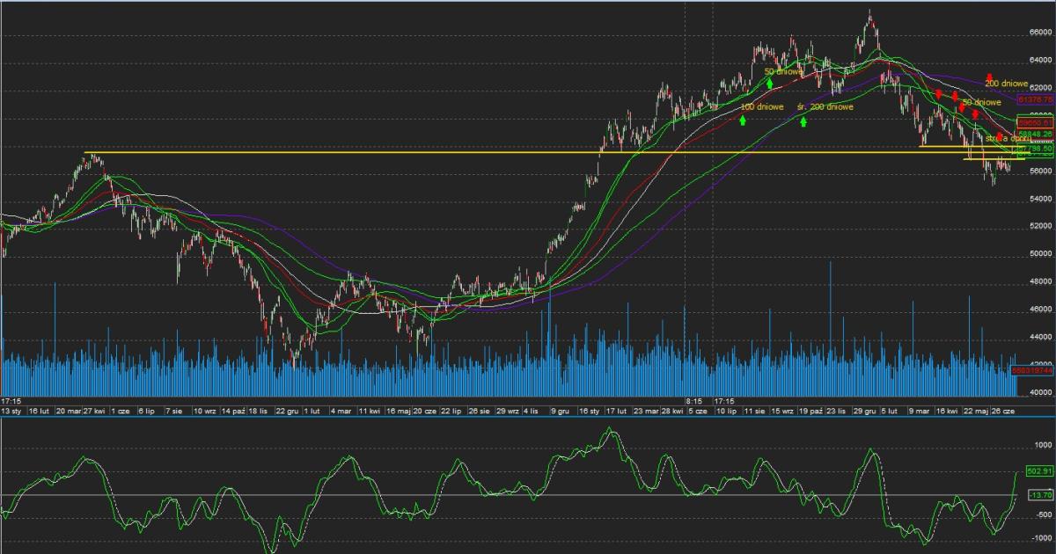Click the "26 cze" date at axis end
1056x554 pixels.
coord(1004,411)
